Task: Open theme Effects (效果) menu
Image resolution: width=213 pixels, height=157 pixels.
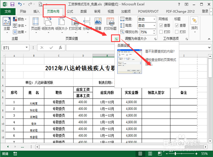Action: (x=20, y=32)
